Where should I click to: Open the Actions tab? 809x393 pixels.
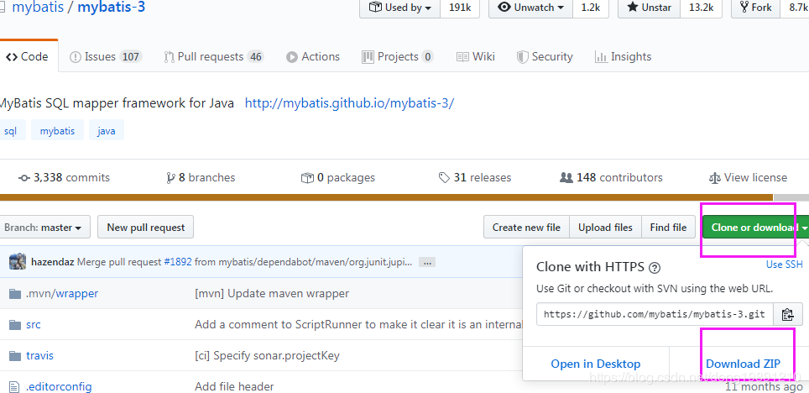coord(313,57)
